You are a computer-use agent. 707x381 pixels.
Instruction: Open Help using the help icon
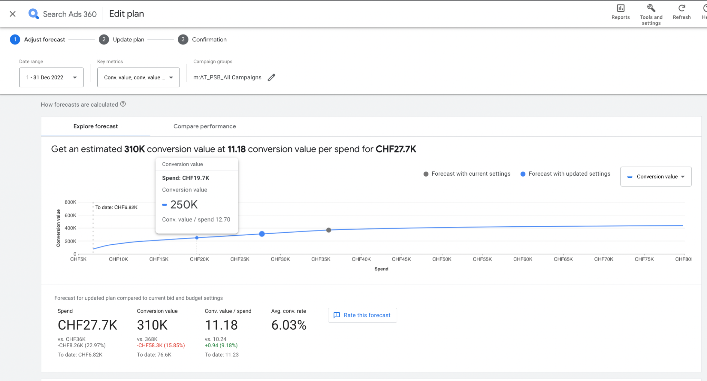(x=704, y=8)
